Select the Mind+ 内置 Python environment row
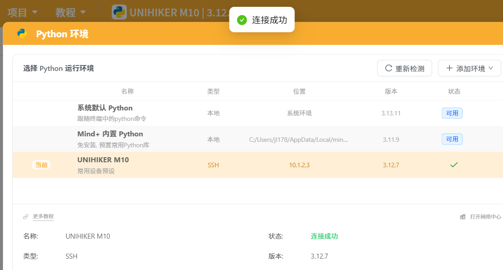Image resolution: width=503 pixels, height=270 pixels. click(258, 139)
